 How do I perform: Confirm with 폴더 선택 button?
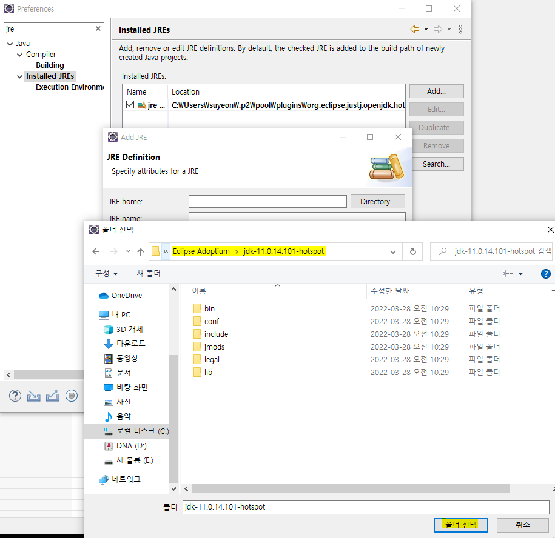point(461,525)
